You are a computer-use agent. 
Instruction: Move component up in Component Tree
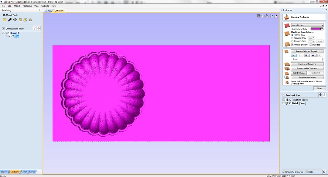(35, 28)
